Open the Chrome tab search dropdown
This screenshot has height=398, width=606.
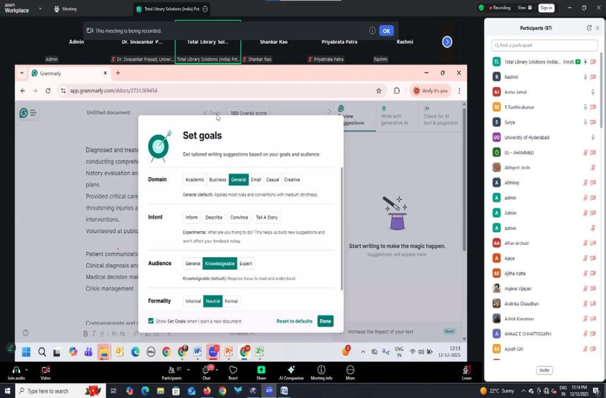click(22, 73)
